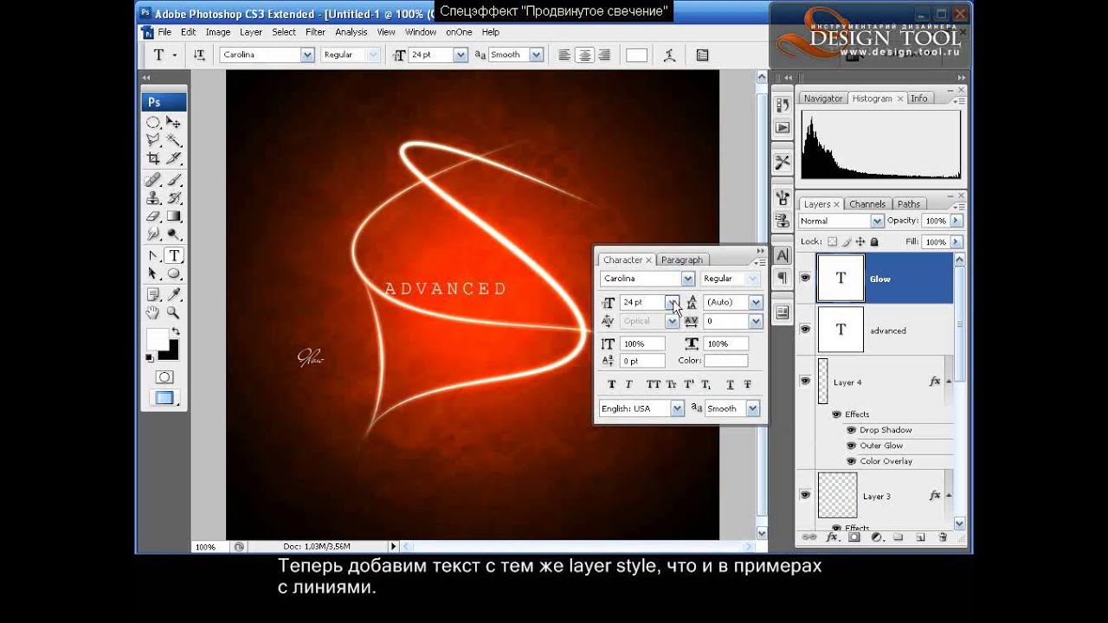
Task: Open Character panel font size dropdown
Action: coord(672,302)
